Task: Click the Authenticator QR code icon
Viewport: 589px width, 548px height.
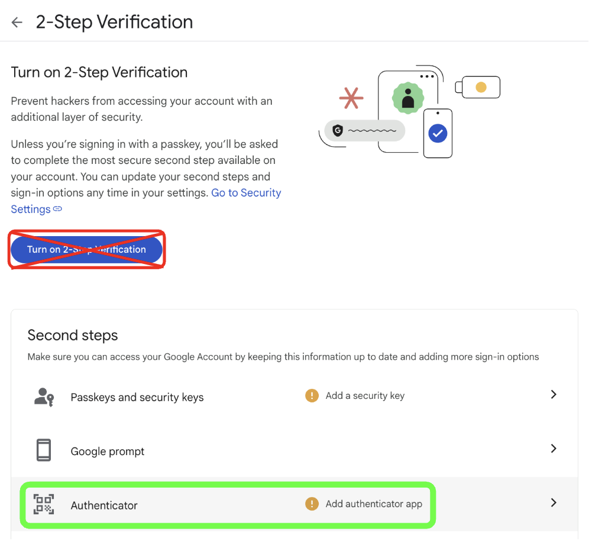Action: (44, 505)
